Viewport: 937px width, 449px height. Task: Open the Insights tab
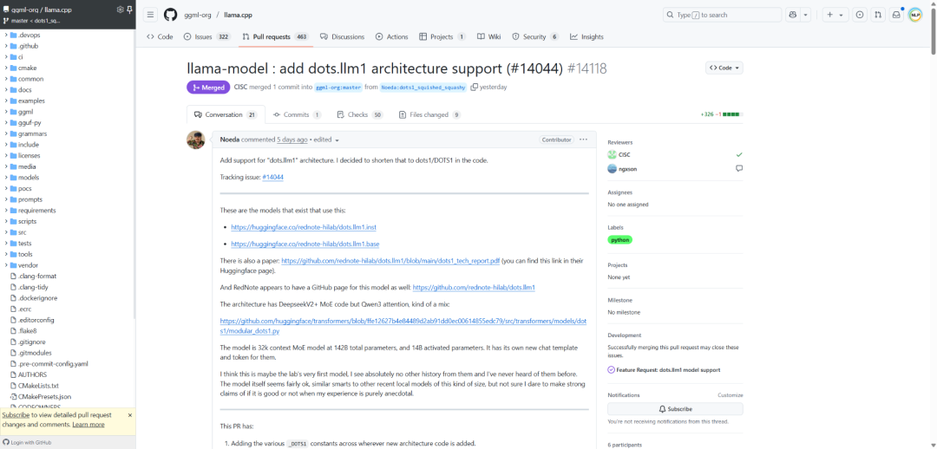point(586,37)
